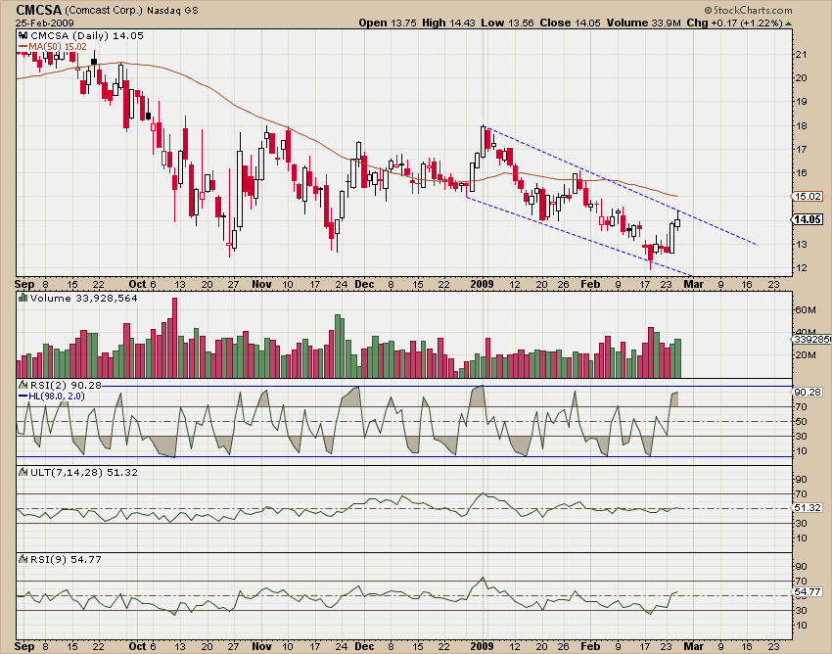The image size is (832, 654).
Task: Click the Open 13.75 value
Action: [x=388, y=23]
